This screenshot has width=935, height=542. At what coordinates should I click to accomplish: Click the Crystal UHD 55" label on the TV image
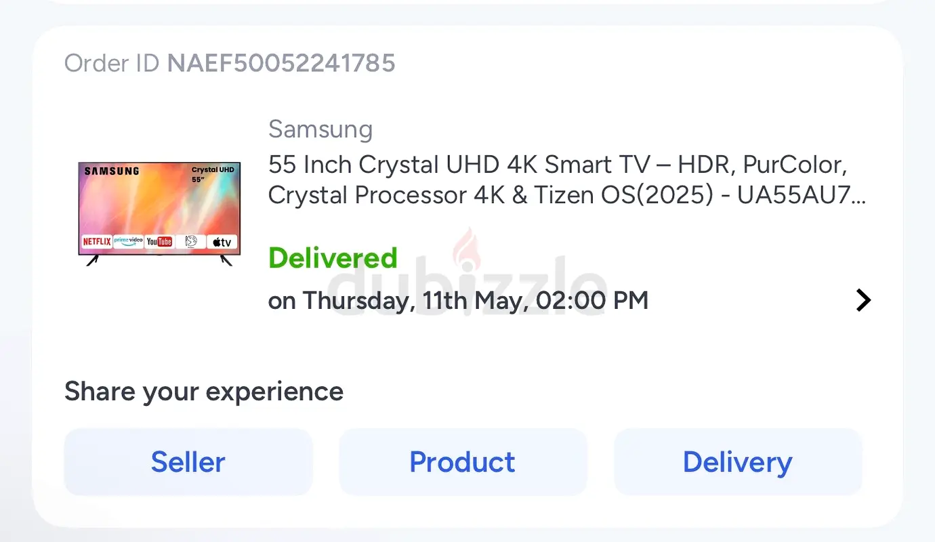point(213,174)
